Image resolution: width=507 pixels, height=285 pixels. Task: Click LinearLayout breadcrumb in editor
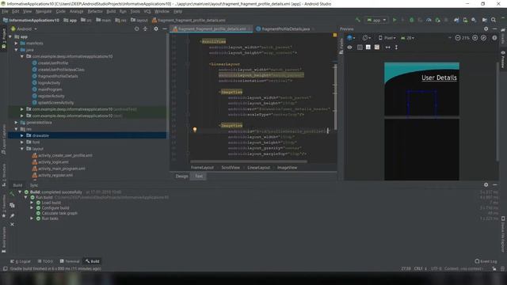(x=259, y=167)
